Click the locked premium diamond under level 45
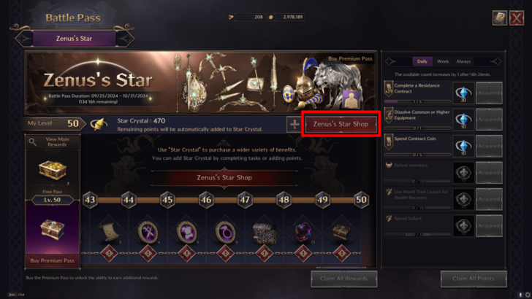 186,253
